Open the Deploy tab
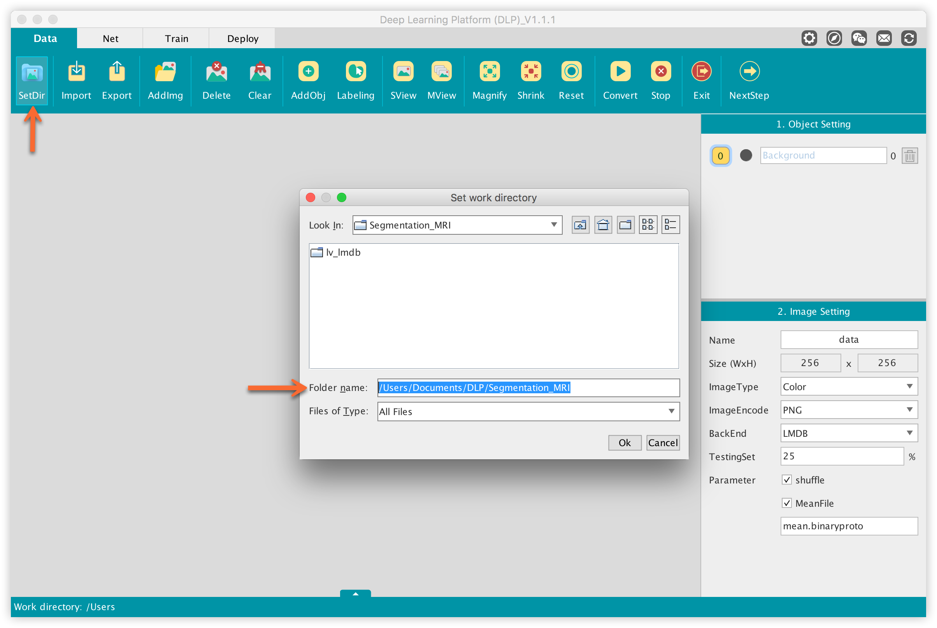This screenshot has height=628, width=937. [x=242, y=38]
